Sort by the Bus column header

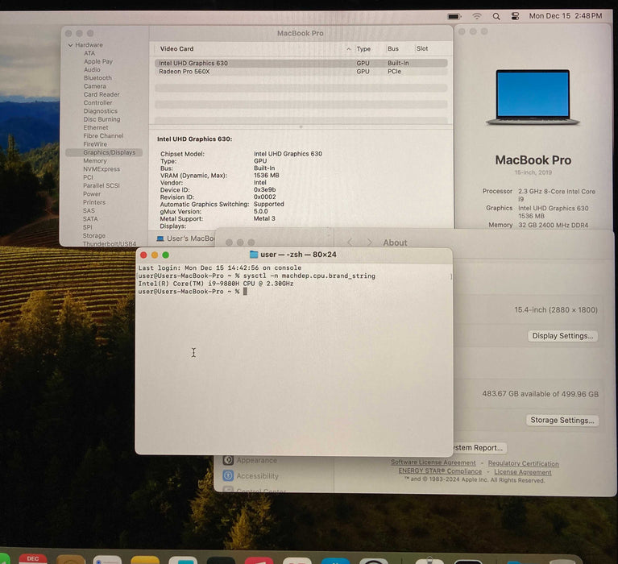point(393,49)
